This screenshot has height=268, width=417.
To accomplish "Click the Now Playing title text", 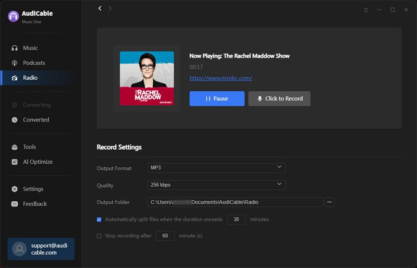I will [239, 56].
